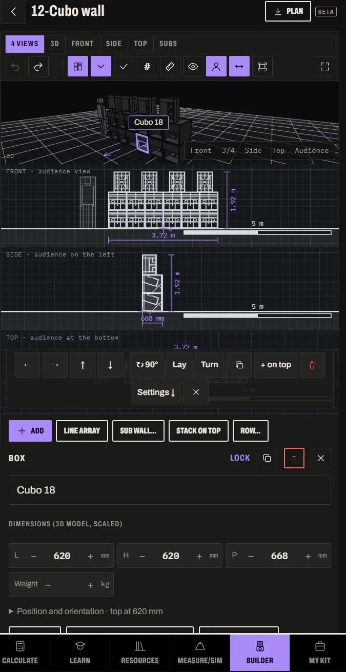Open the SUBS tab
This screenshot has width=346, height=672.
(168, 44)
